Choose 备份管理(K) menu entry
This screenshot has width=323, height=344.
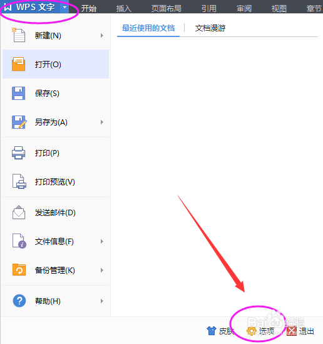56,270
